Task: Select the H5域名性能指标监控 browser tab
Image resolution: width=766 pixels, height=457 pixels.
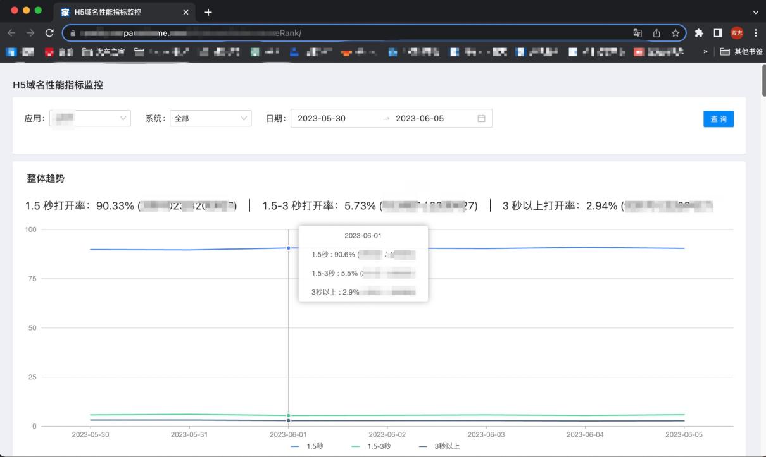Action: [120, 12]
